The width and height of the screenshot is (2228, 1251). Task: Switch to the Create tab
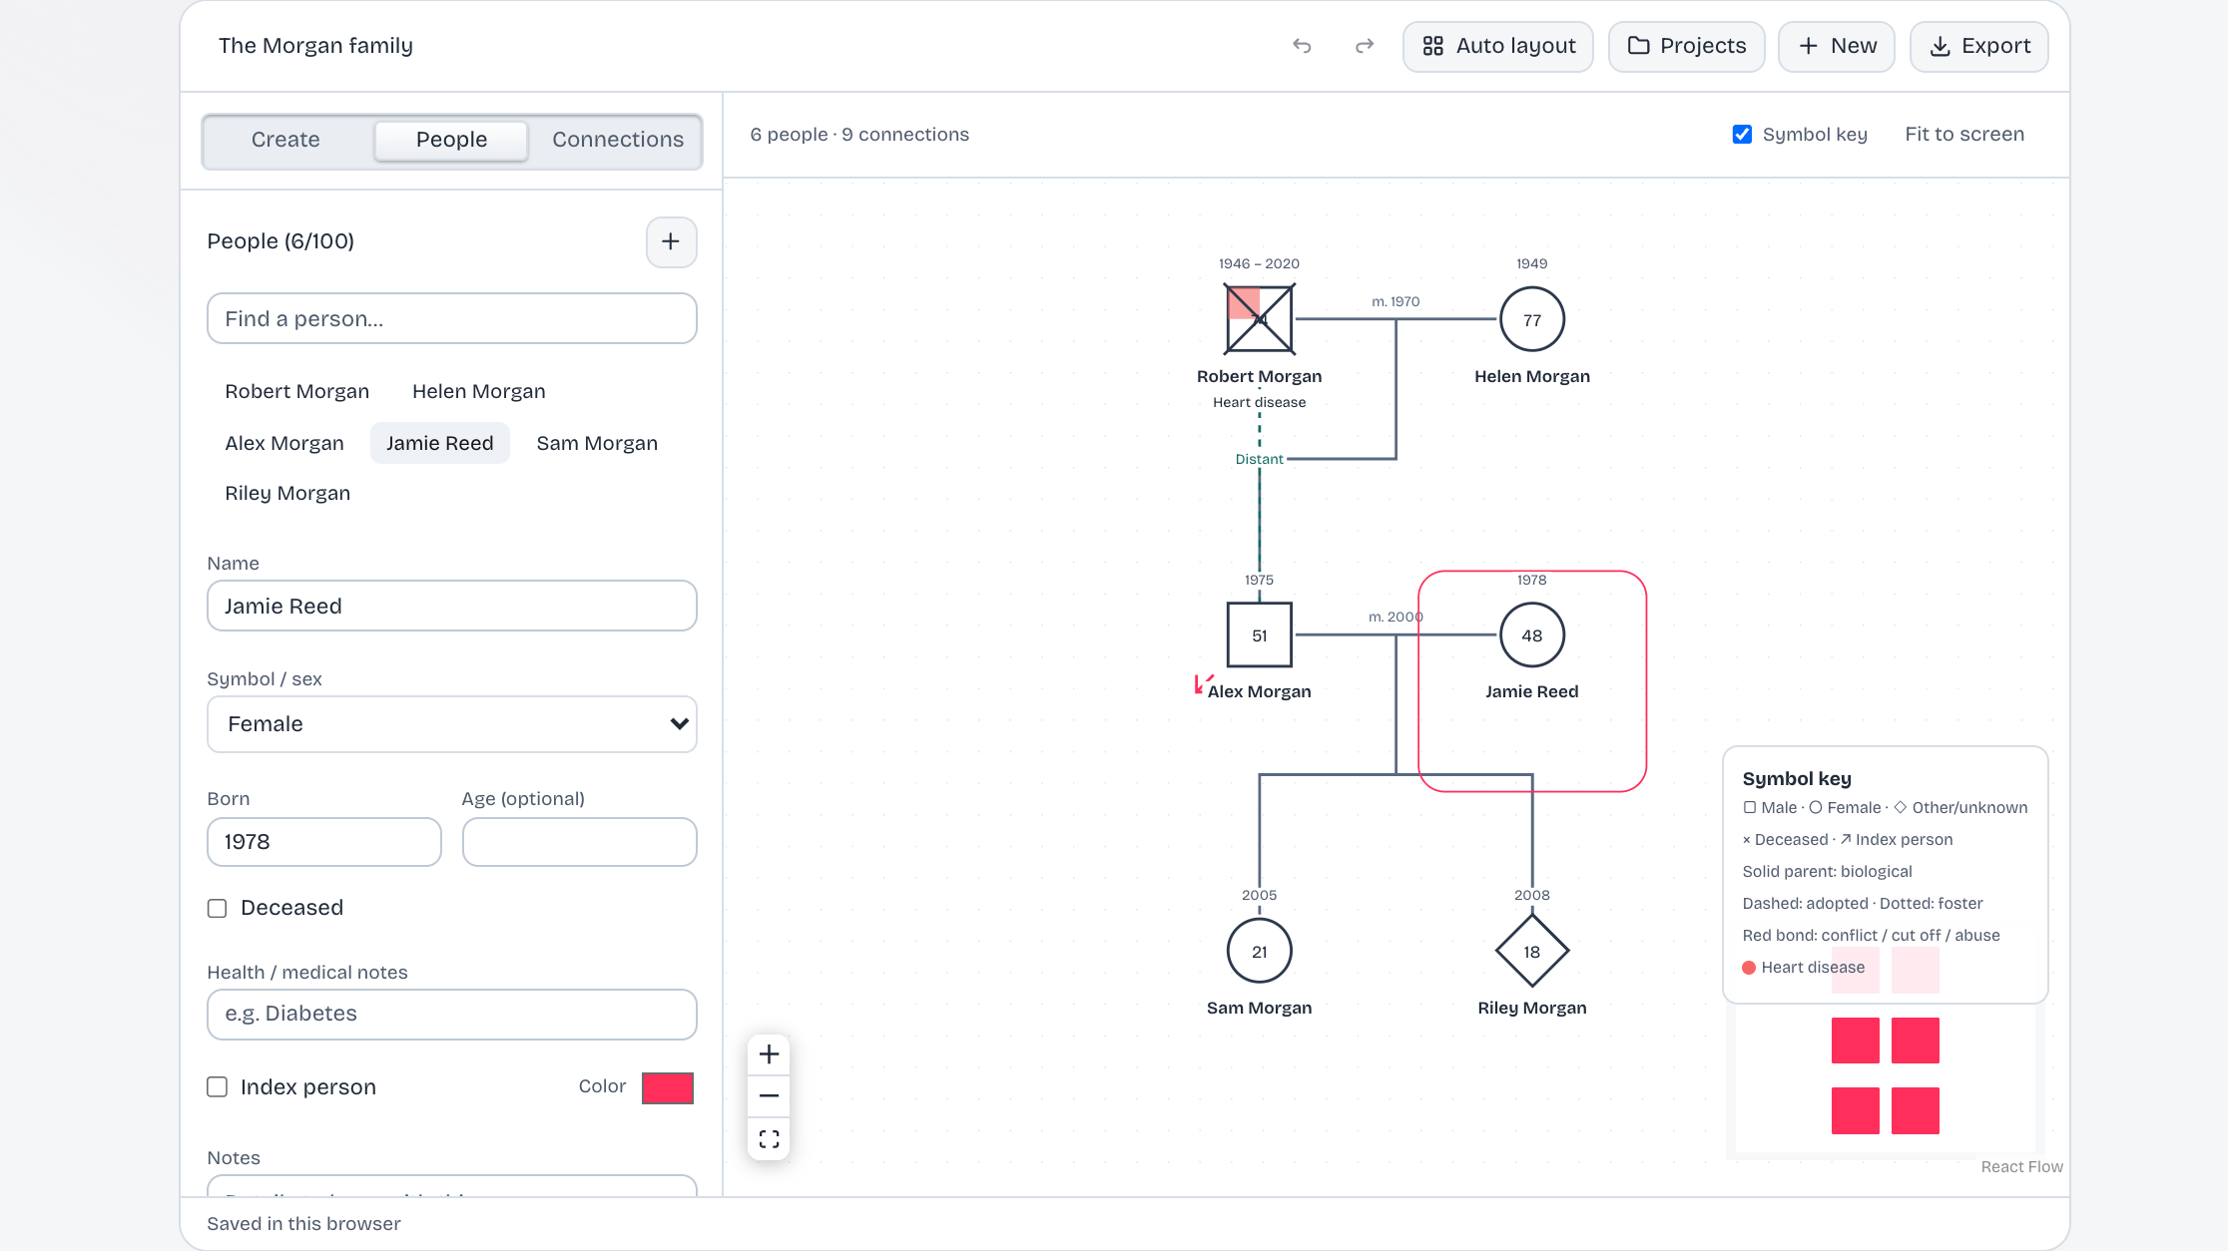coord(285,140)
